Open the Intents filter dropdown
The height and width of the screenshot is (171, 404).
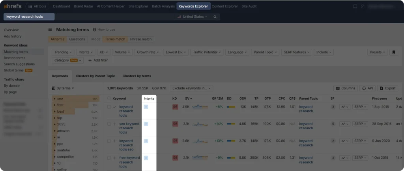[86, 52]
